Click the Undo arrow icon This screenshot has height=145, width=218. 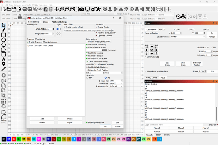[25, 9]
